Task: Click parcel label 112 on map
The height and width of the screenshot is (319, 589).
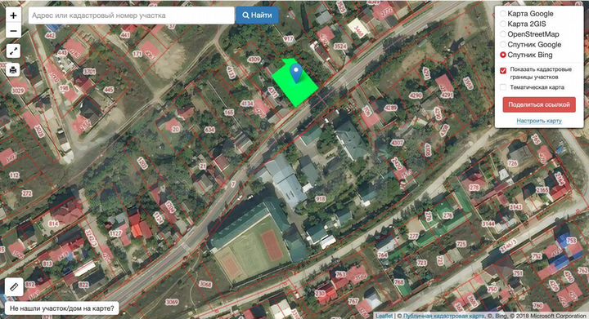Action: coord(14,175)
